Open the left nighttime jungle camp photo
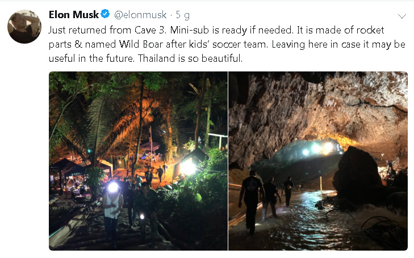This screenshot has width=414, height=258. 138,160
